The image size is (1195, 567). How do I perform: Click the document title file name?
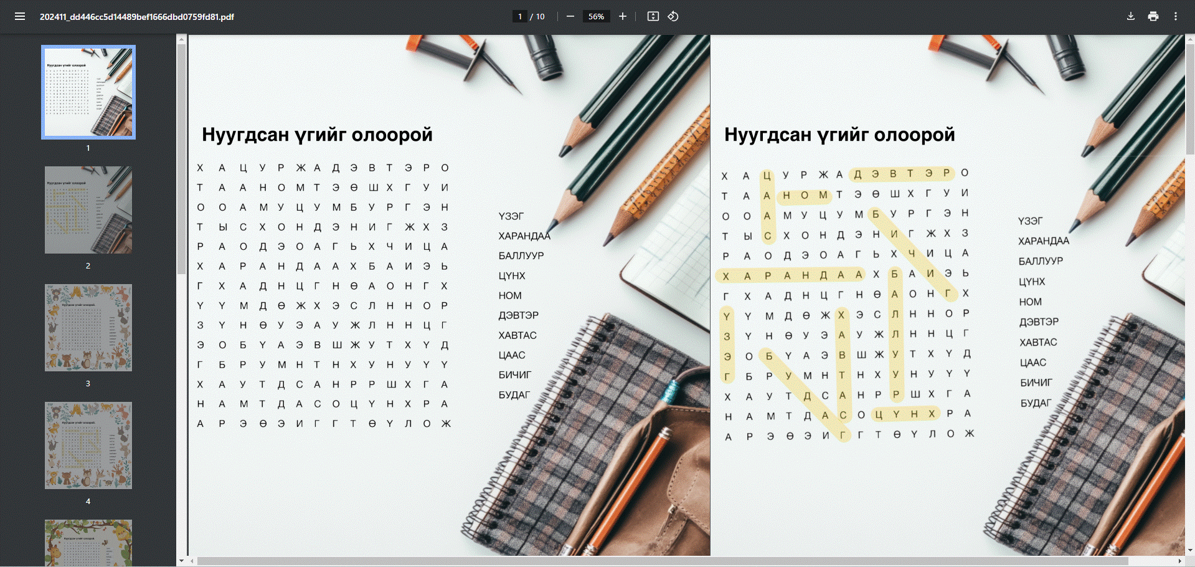coord(137,17)
